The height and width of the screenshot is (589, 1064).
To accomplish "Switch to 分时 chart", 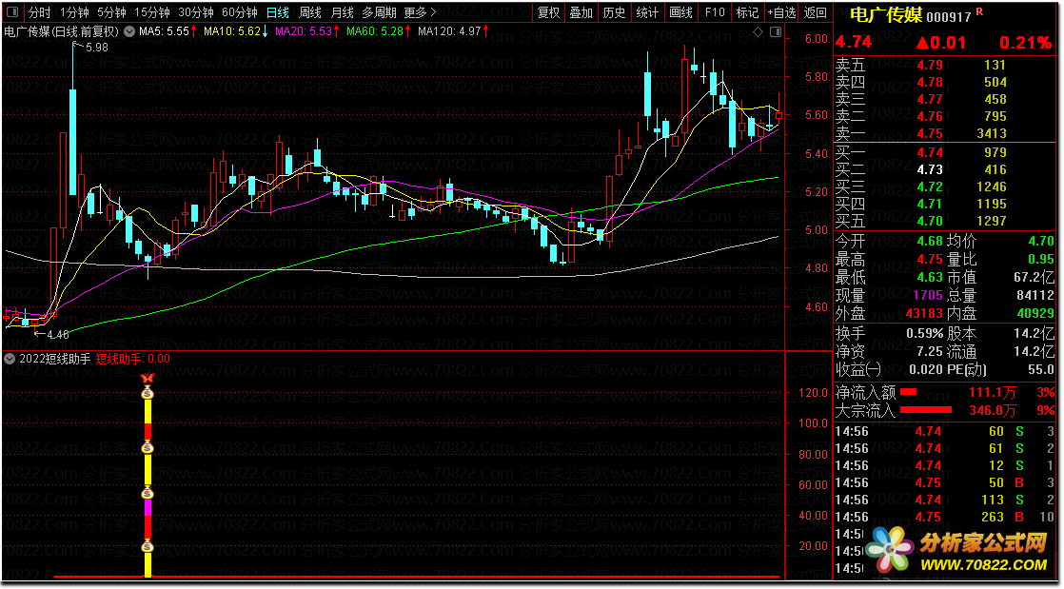I will [x=39, y=12].
